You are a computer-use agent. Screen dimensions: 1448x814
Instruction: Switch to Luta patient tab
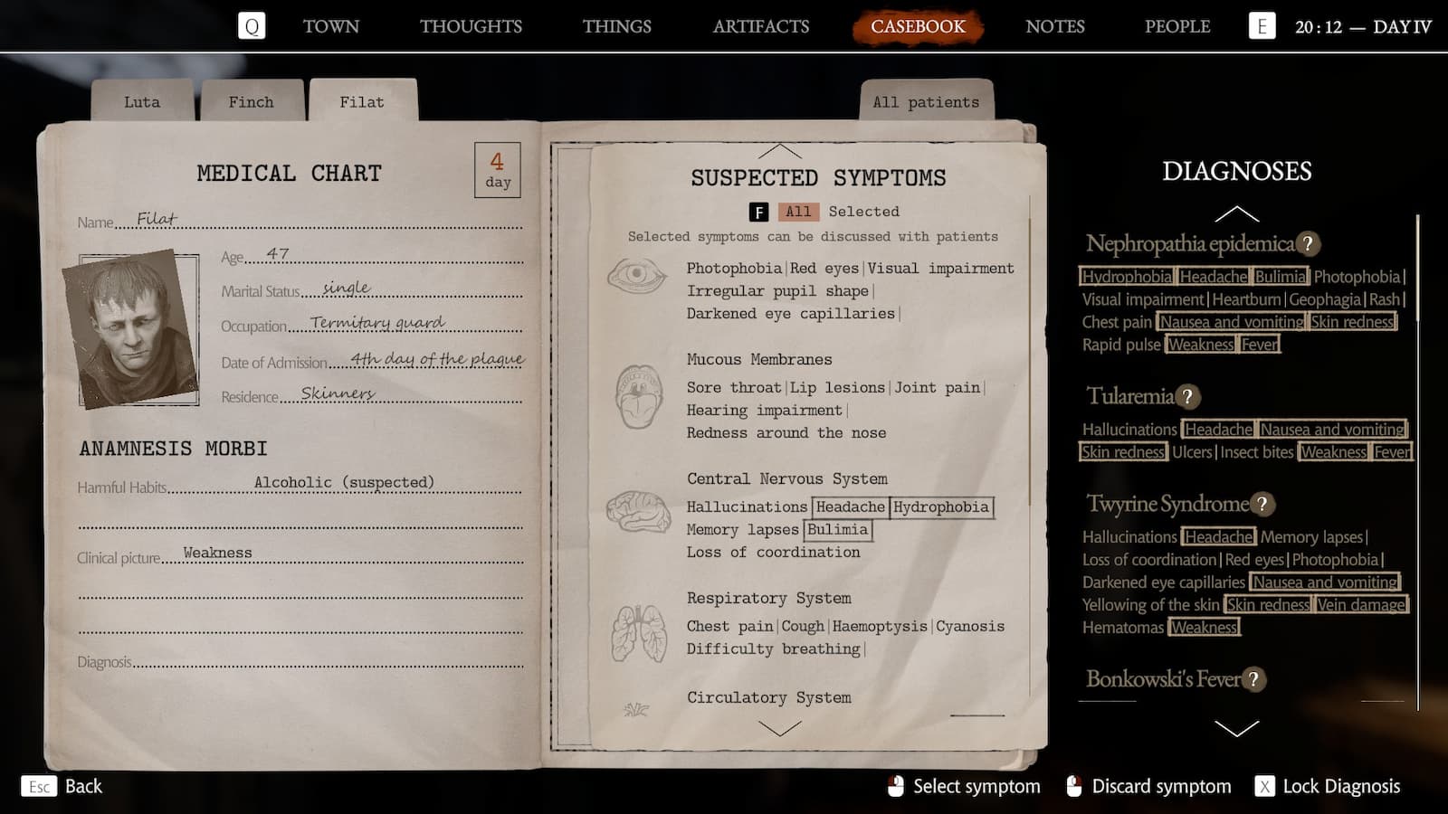[x=142, y=101]
